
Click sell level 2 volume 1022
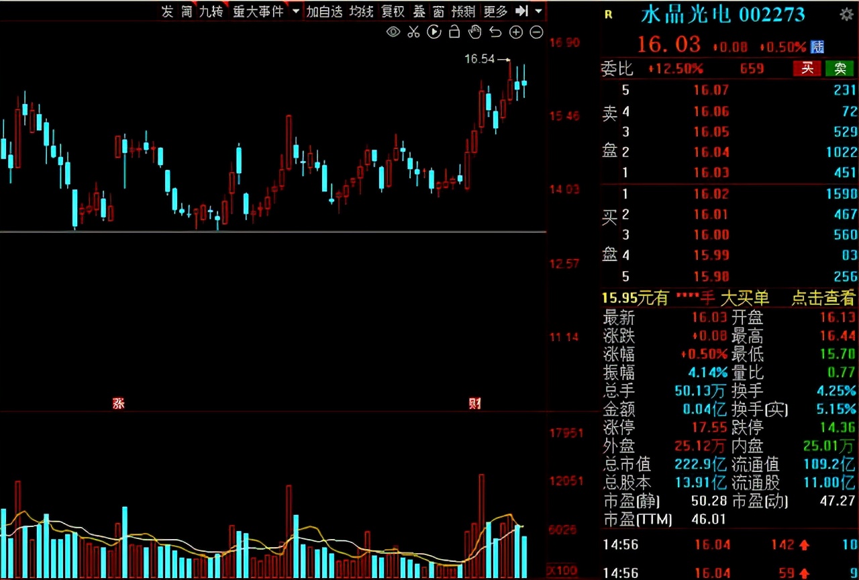842,152
